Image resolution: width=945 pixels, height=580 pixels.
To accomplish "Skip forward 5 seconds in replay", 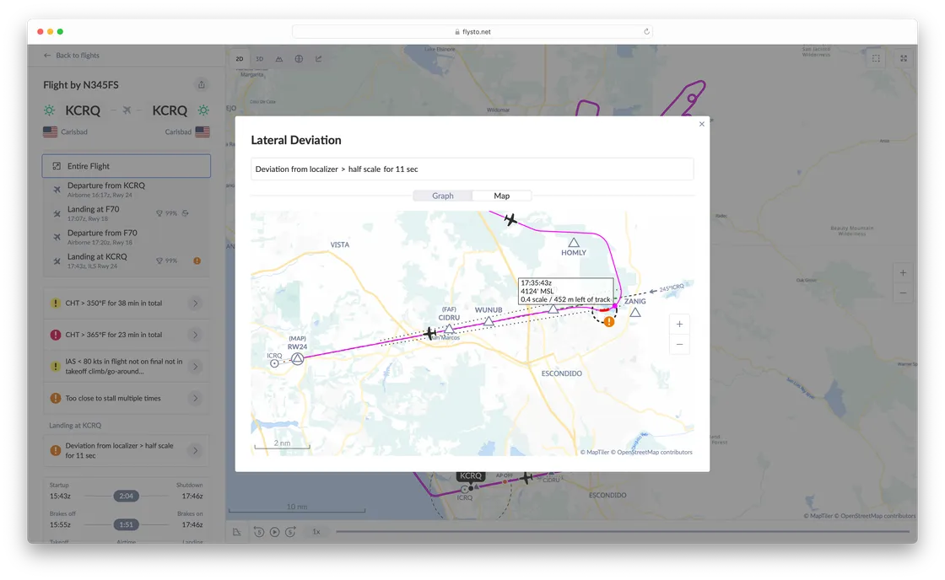I will pos(290,532).
